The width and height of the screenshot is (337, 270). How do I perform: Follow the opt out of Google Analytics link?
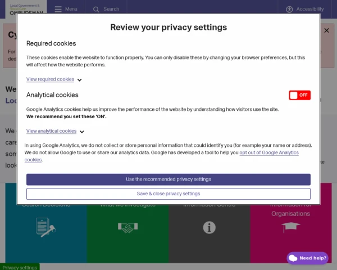(269, 152)
